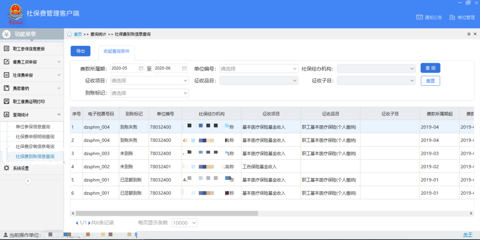Image resolution: width=480 pixels, height=240 pixels.
Task: Collapse sidebar with double-chevron icon
Action: pyautogui.click(x=28, y=181)
